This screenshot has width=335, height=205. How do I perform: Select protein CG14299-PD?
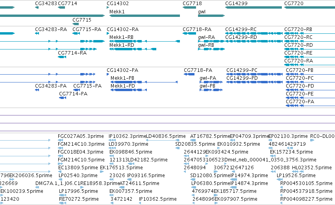[242, 78]
